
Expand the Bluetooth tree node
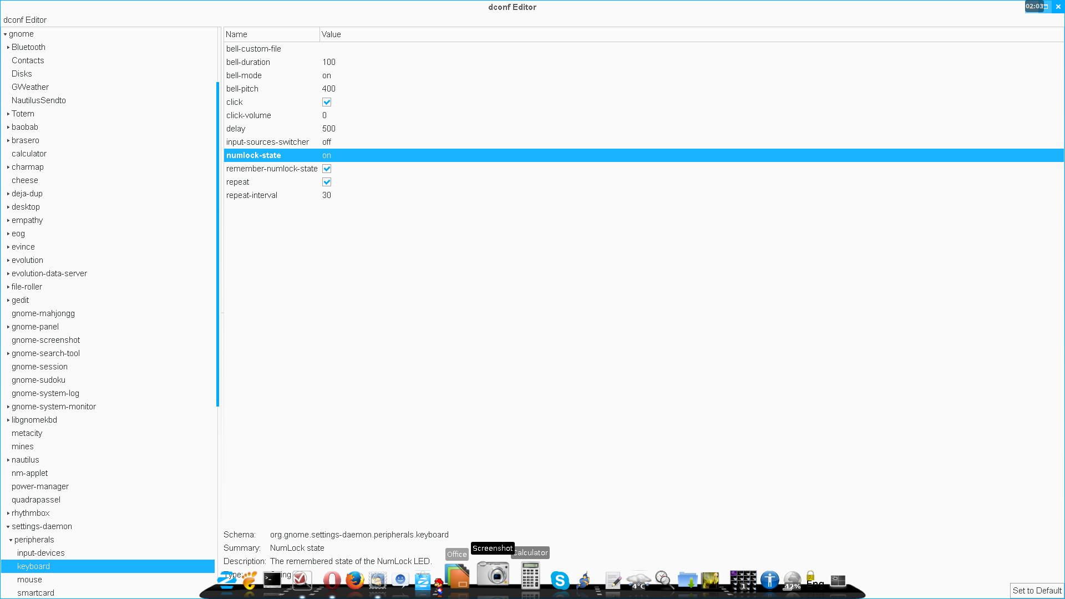(8, 47)
